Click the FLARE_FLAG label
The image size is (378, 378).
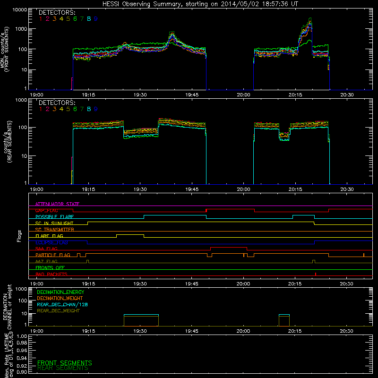click(x=49, y=236)
